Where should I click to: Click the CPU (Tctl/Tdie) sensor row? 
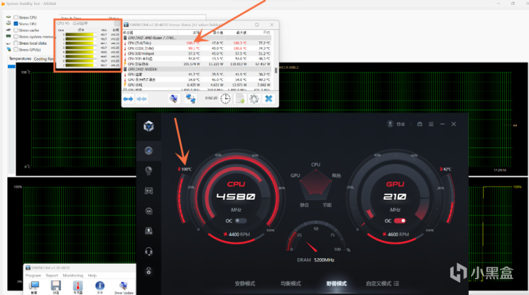point(198,43)
